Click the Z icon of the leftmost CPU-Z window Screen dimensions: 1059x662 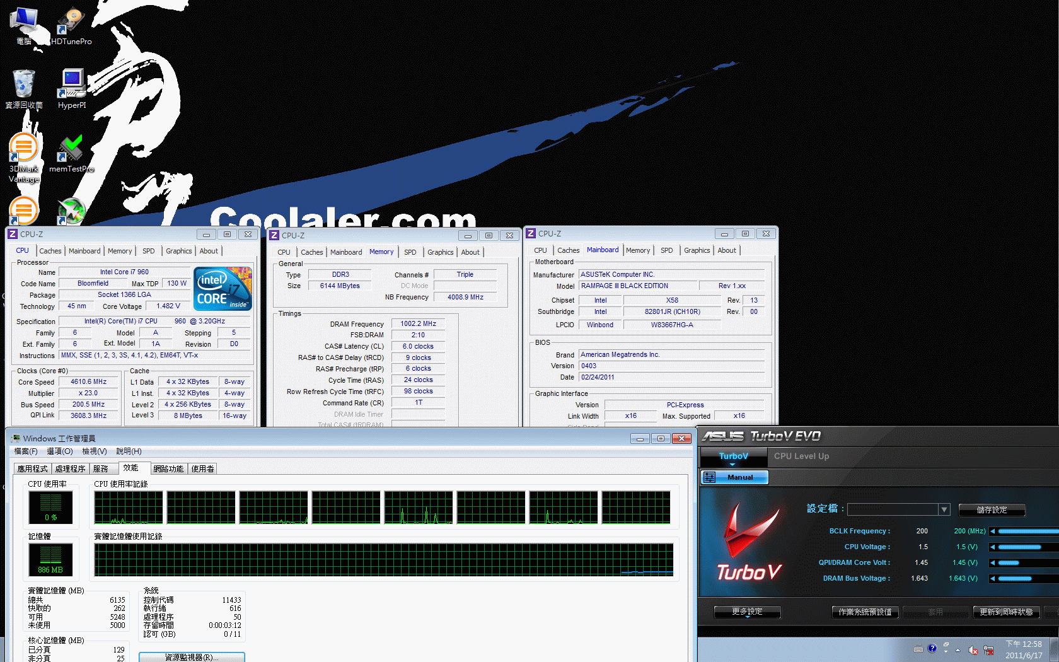coord(13,234)
